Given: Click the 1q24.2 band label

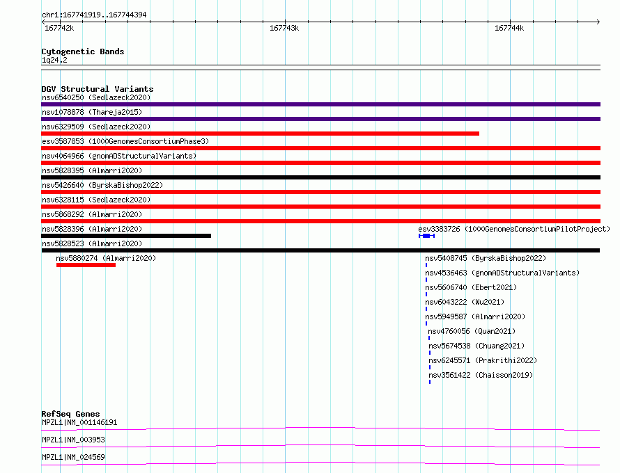Looking at the screenshot, I should (x=54, y=60).
